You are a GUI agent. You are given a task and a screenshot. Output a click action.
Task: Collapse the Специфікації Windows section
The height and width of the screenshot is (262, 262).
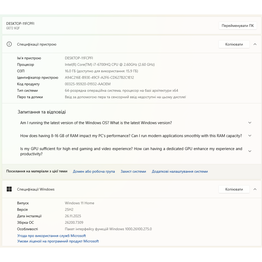[255, 189]
